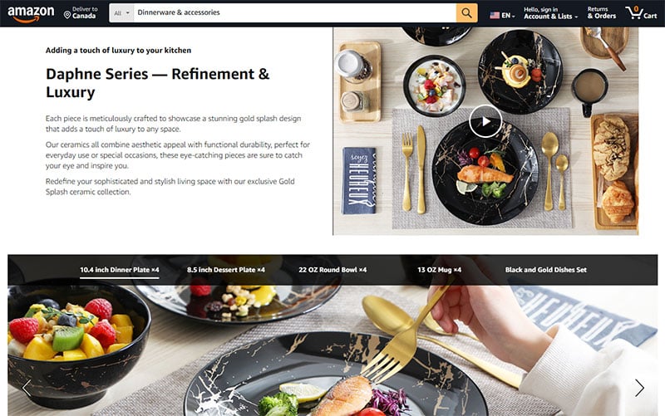Expand the All search category dropdown
Image resolution: width=665 pixels, height=416 pixels.
(x=121, y=13)
